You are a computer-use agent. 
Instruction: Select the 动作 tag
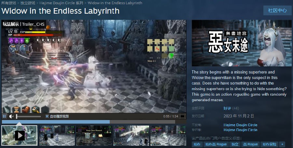click(x=197, y=144)
